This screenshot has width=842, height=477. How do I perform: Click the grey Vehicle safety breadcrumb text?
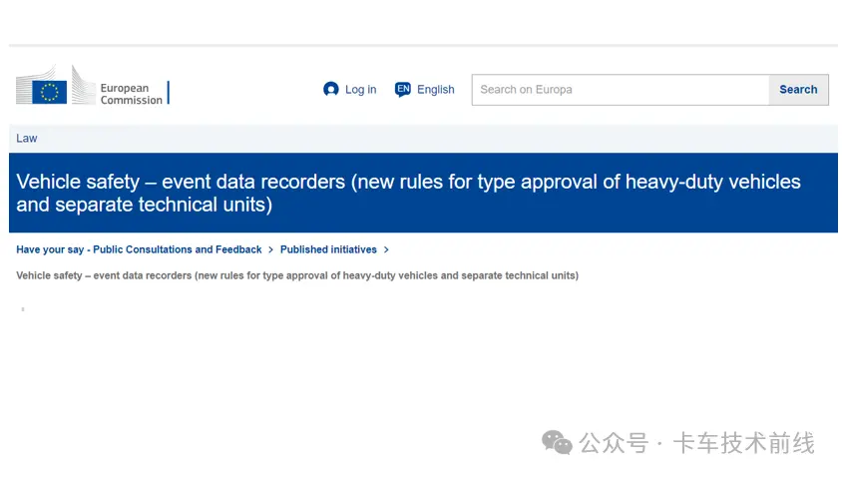[297, 275]
